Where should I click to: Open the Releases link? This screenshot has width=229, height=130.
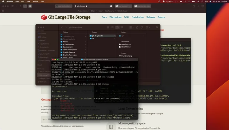click(151, 17)
